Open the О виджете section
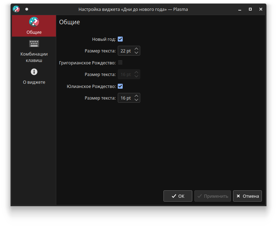Viewport: 277px width, 228px height. (34, 76)
